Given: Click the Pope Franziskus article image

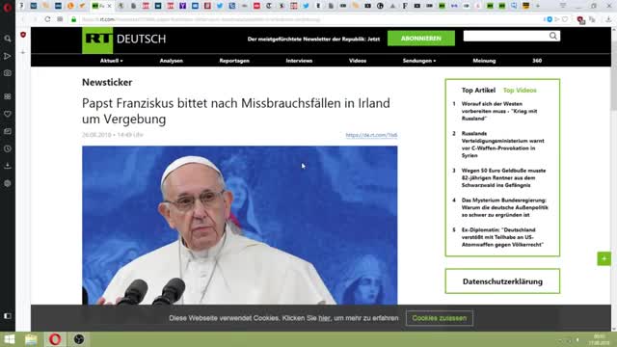Looking at the screenshot, I should (x=240, y=225).
